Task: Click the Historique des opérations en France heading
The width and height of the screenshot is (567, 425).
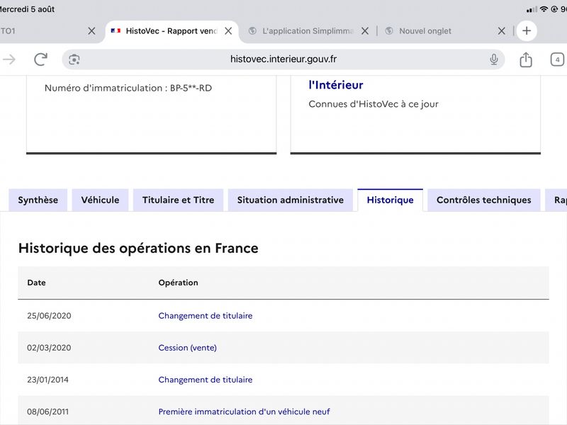Action: pos(138,249)
